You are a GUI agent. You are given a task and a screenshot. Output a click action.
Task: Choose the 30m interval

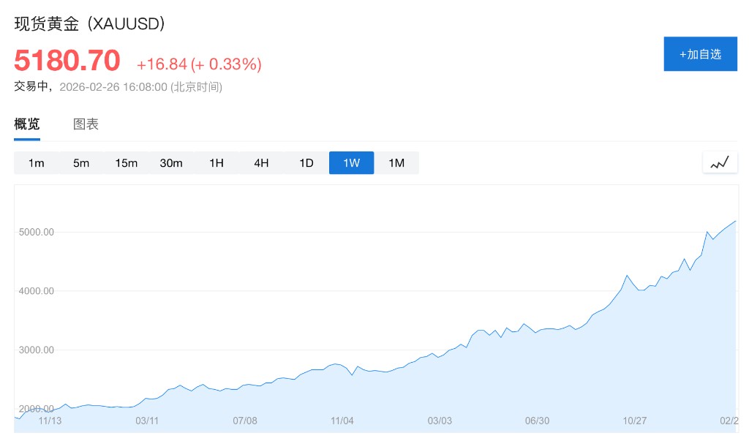[x=171, y=163]
